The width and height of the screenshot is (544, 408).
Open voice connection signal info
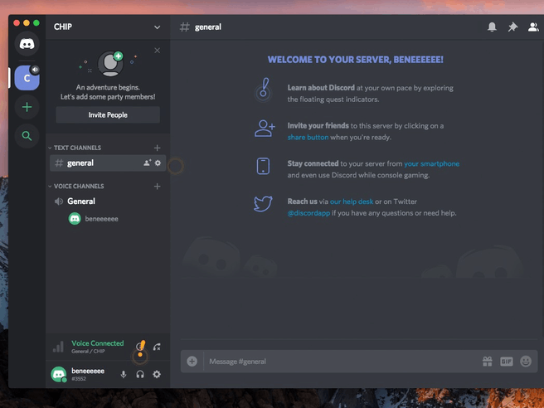(58, 347)
